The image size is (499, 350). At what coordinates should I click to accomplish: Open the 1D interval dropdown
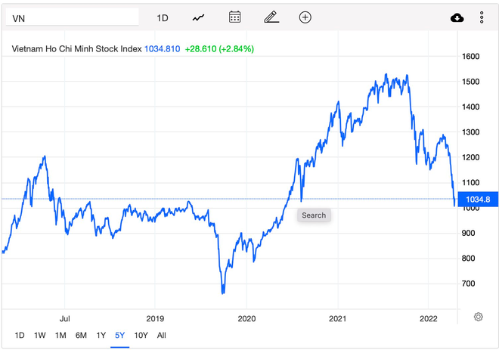pos(163,18)
